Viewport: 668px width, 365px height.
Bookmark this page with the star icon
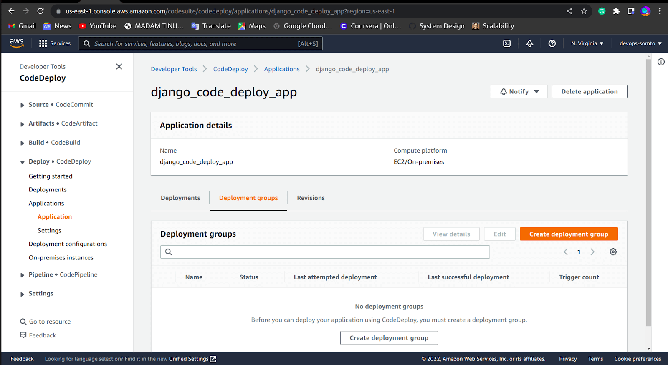pyautogui.click(x=584, y=11)
